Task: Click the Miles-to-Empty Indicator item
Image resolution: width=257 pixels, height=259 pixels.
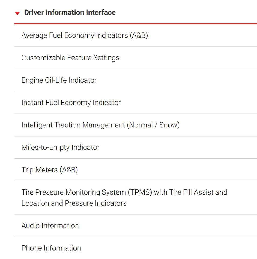Action: pyautogui.click(x=136, y=147)
